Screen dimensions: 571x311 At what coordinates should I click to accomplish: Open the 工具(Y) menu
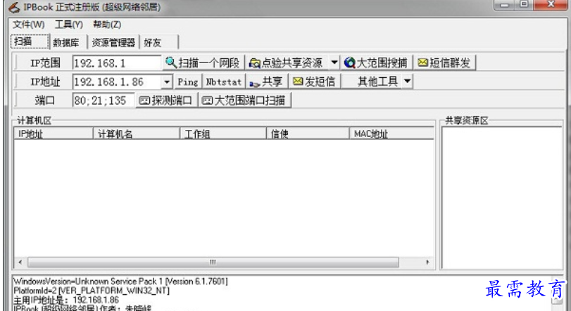coord(69,25)
